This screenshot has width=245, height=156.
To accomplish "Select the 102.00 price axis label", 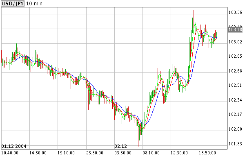I will click(235, 129).
